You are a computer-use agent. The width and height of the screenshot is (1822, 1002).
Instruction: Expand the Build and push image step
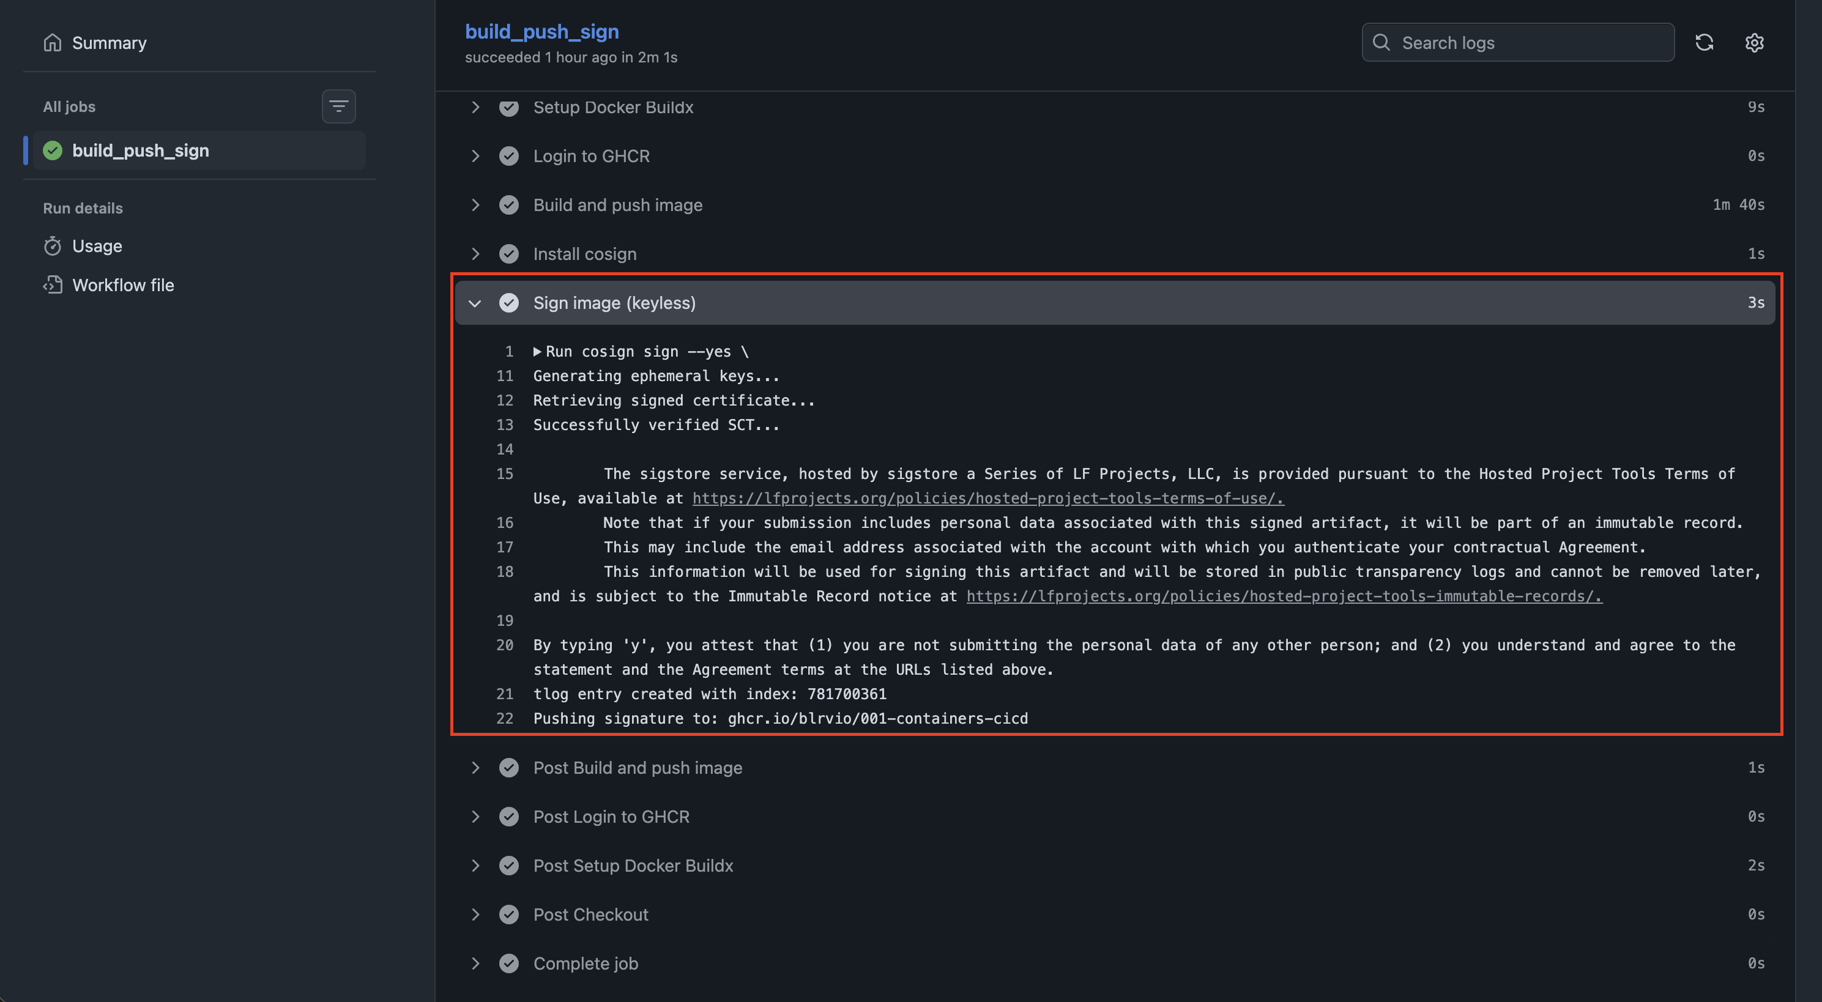(475, 204)
